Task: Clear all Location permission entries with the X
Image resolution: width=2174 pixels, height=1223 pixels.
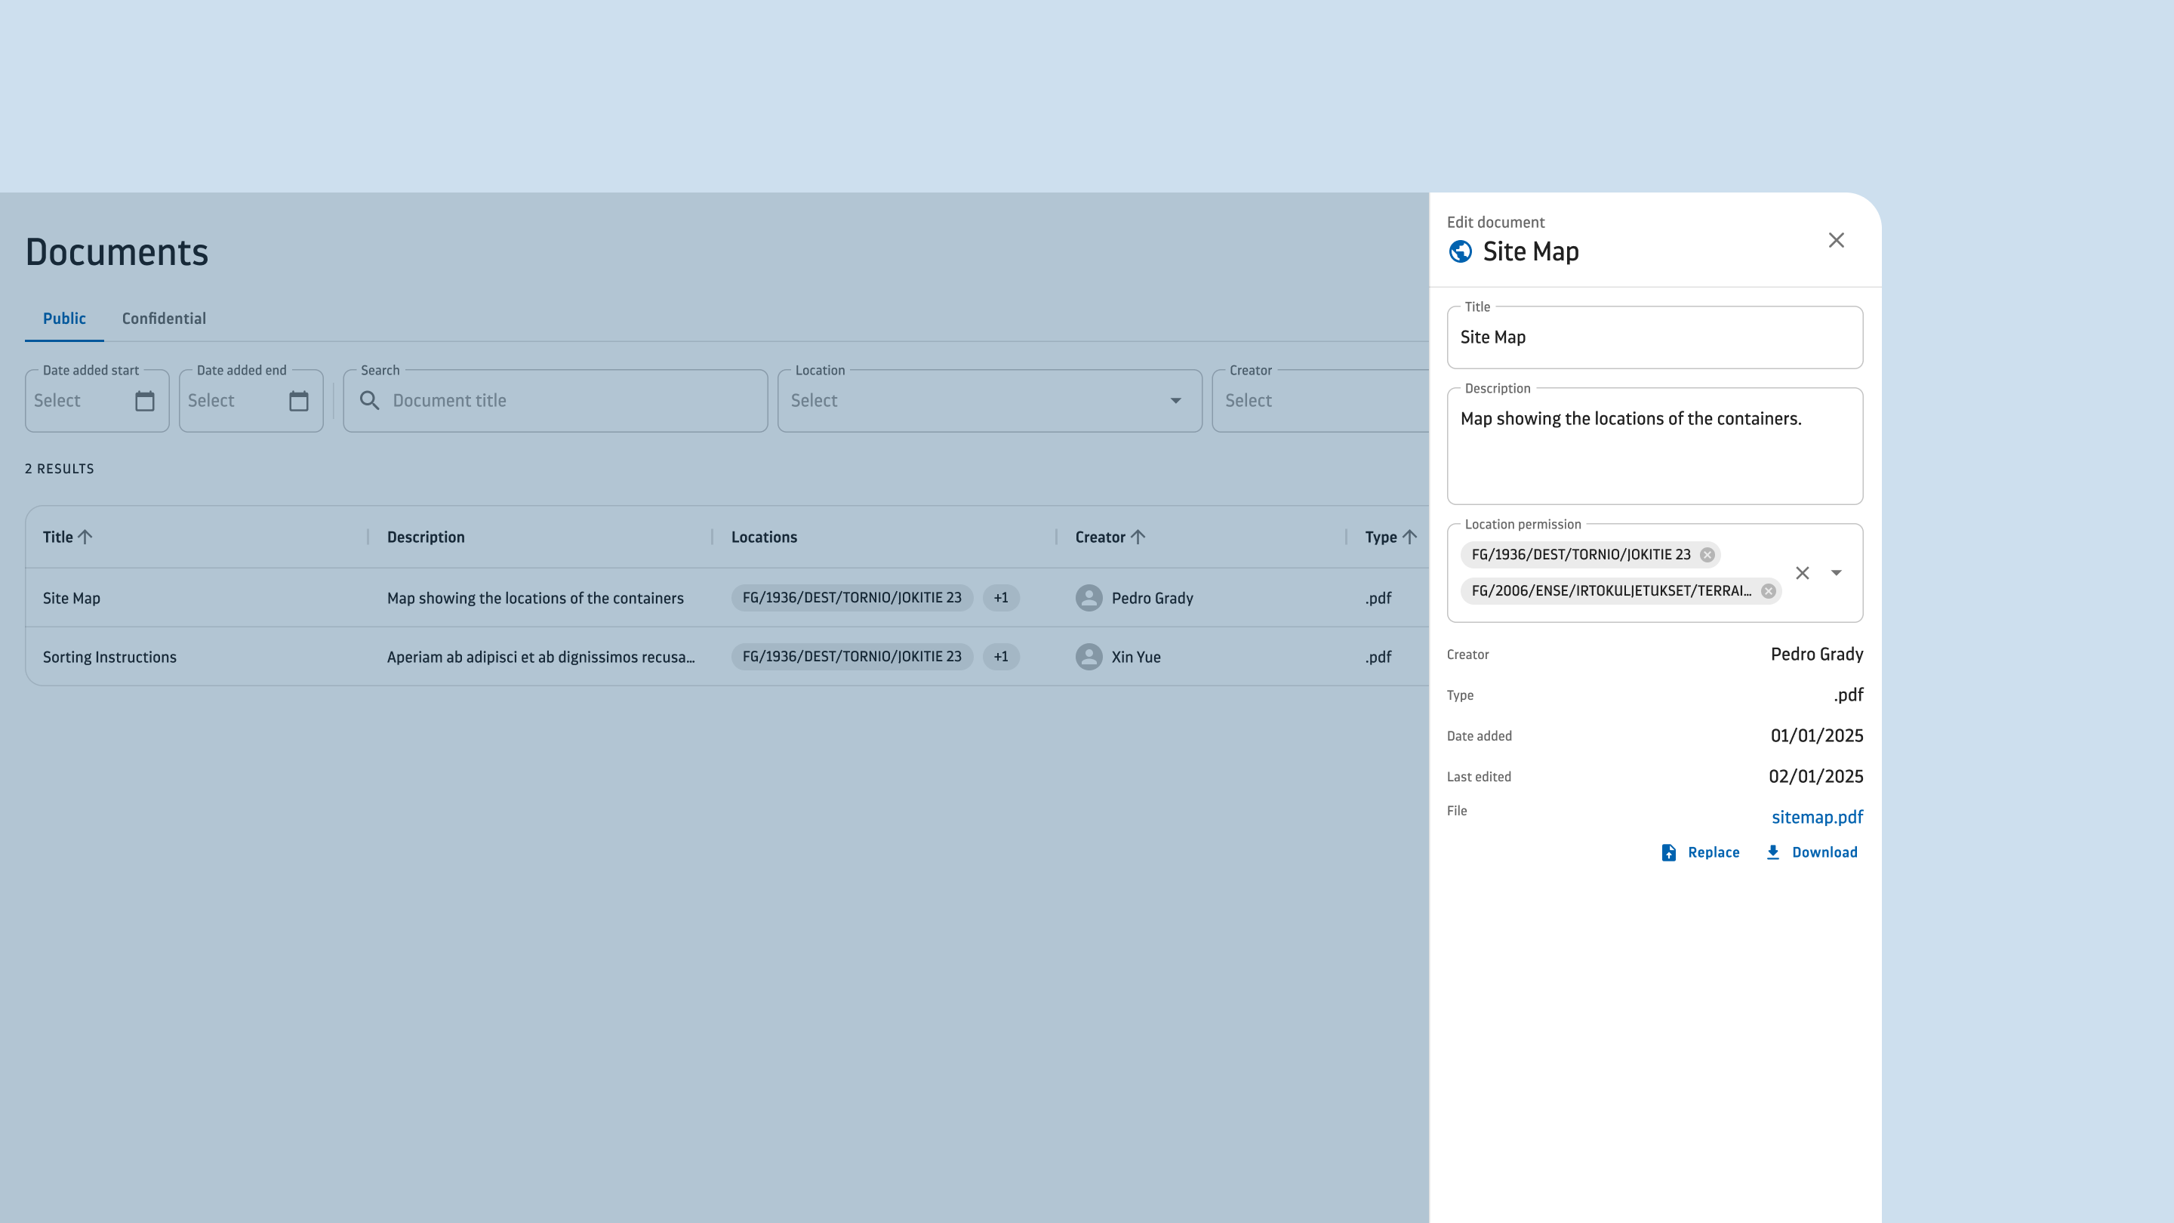Action: (x=1803, y=572)
